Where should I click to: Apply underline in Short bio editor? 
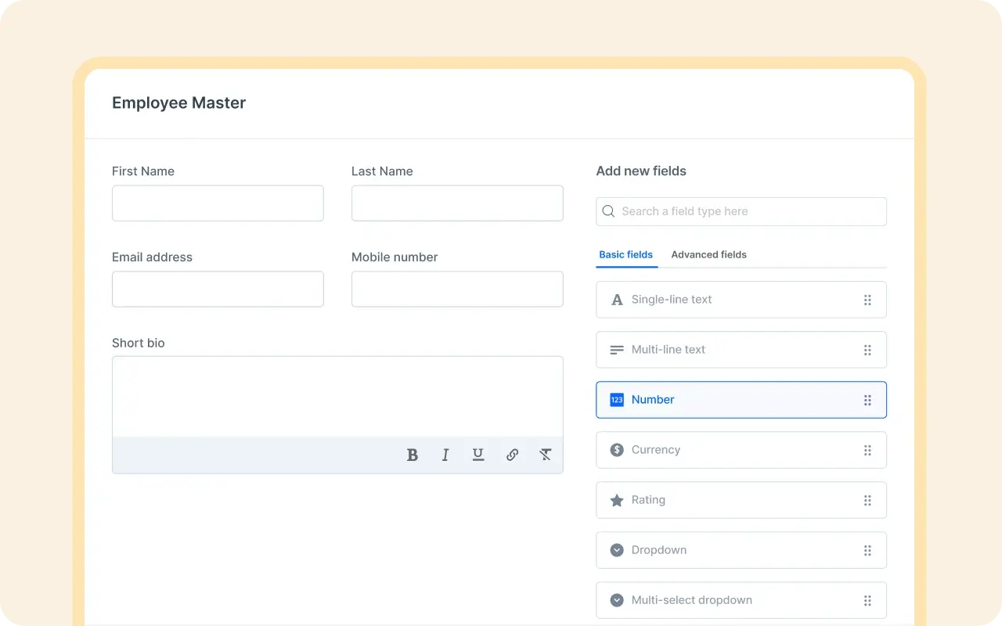pos(478,455)
